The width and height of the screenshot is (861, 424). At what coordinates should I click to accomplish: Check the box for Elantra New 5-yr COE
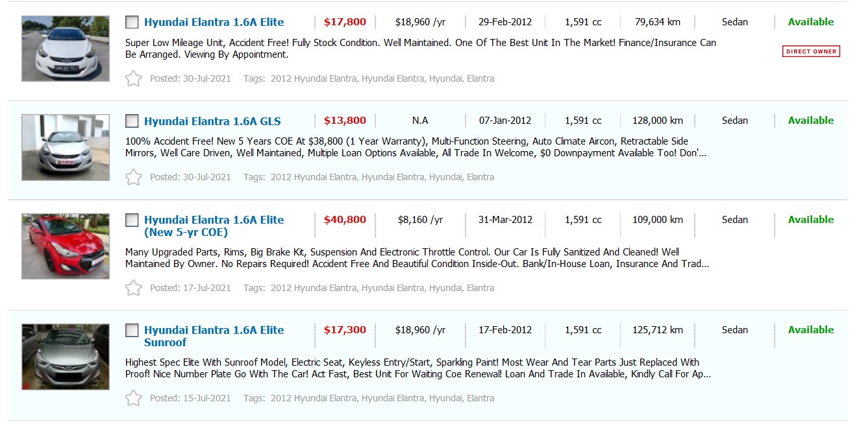click(x=132, y=220)
